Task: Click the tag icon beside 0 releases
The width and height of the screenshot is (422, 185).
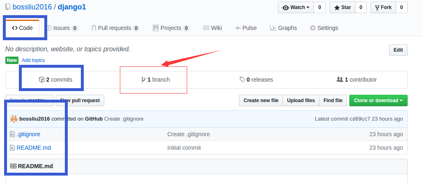Action: (x=242, y=80)
